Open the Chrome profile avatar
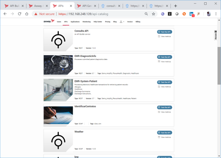 coord(209,14)
